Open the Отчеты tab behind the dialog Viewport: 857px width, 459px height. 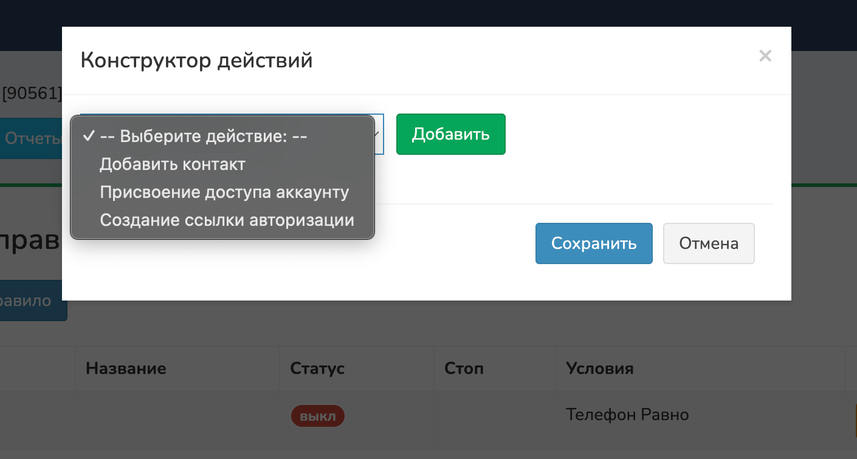[x=32, y=138]
